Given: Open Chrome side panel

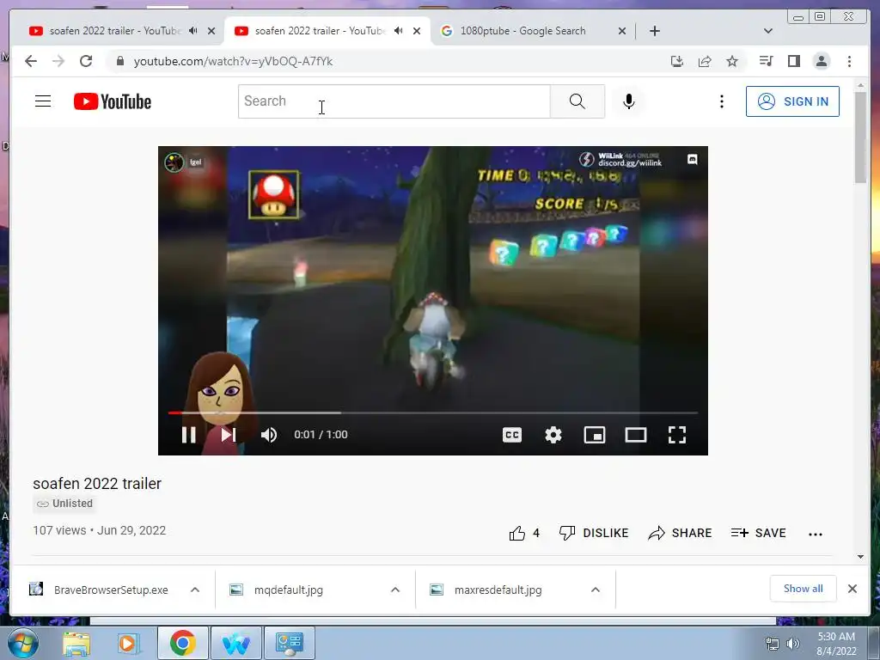Looking at the screenshot, I should [793, 61].
